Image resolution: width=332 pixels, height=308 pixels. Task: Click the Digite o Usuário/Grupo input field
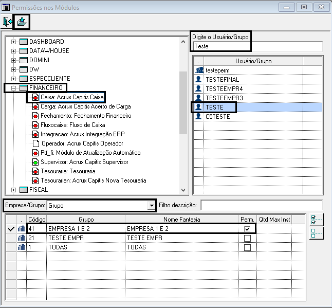click(258, 46)
